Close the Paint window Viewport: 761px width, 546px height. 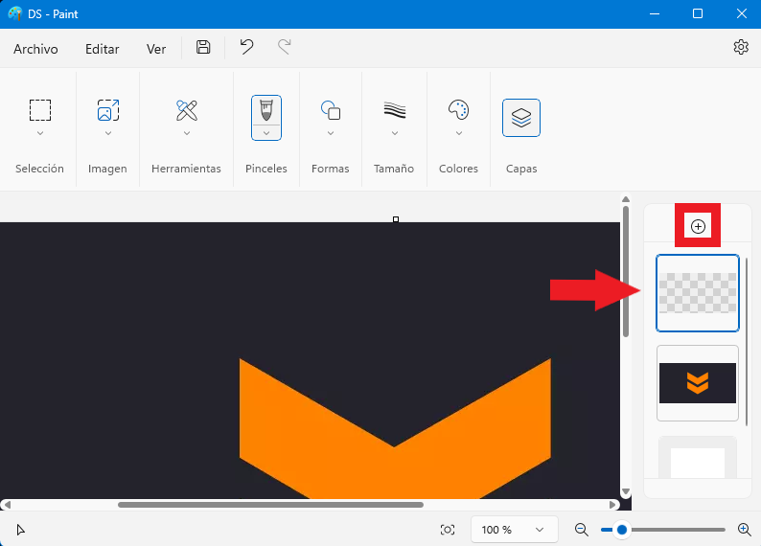741,13
